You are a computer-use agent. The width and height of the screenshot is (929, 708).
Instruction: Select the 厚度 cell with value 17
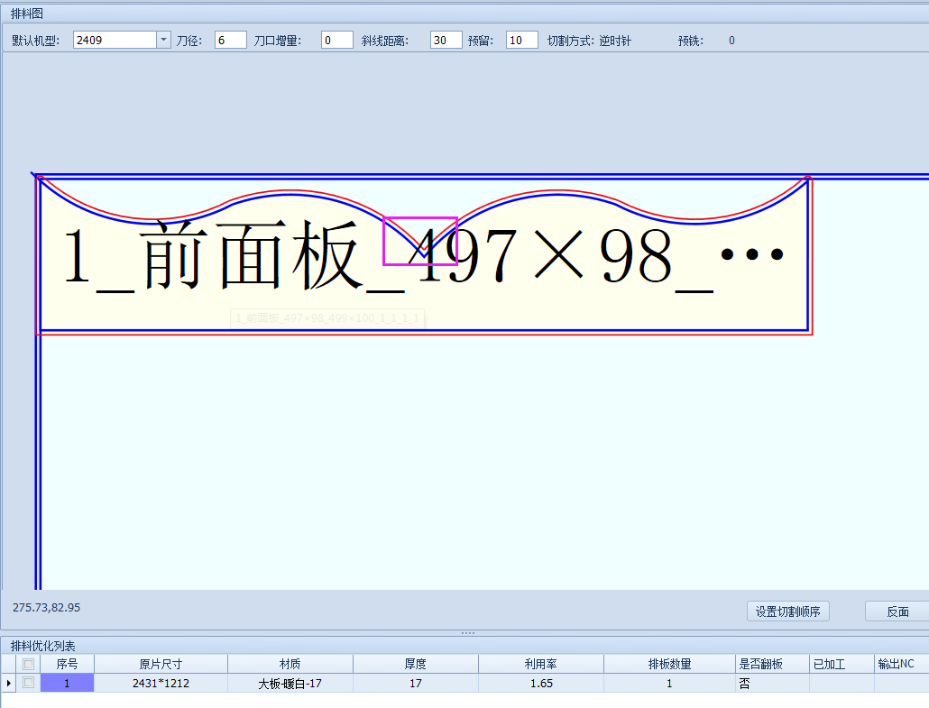click(415, 683)
